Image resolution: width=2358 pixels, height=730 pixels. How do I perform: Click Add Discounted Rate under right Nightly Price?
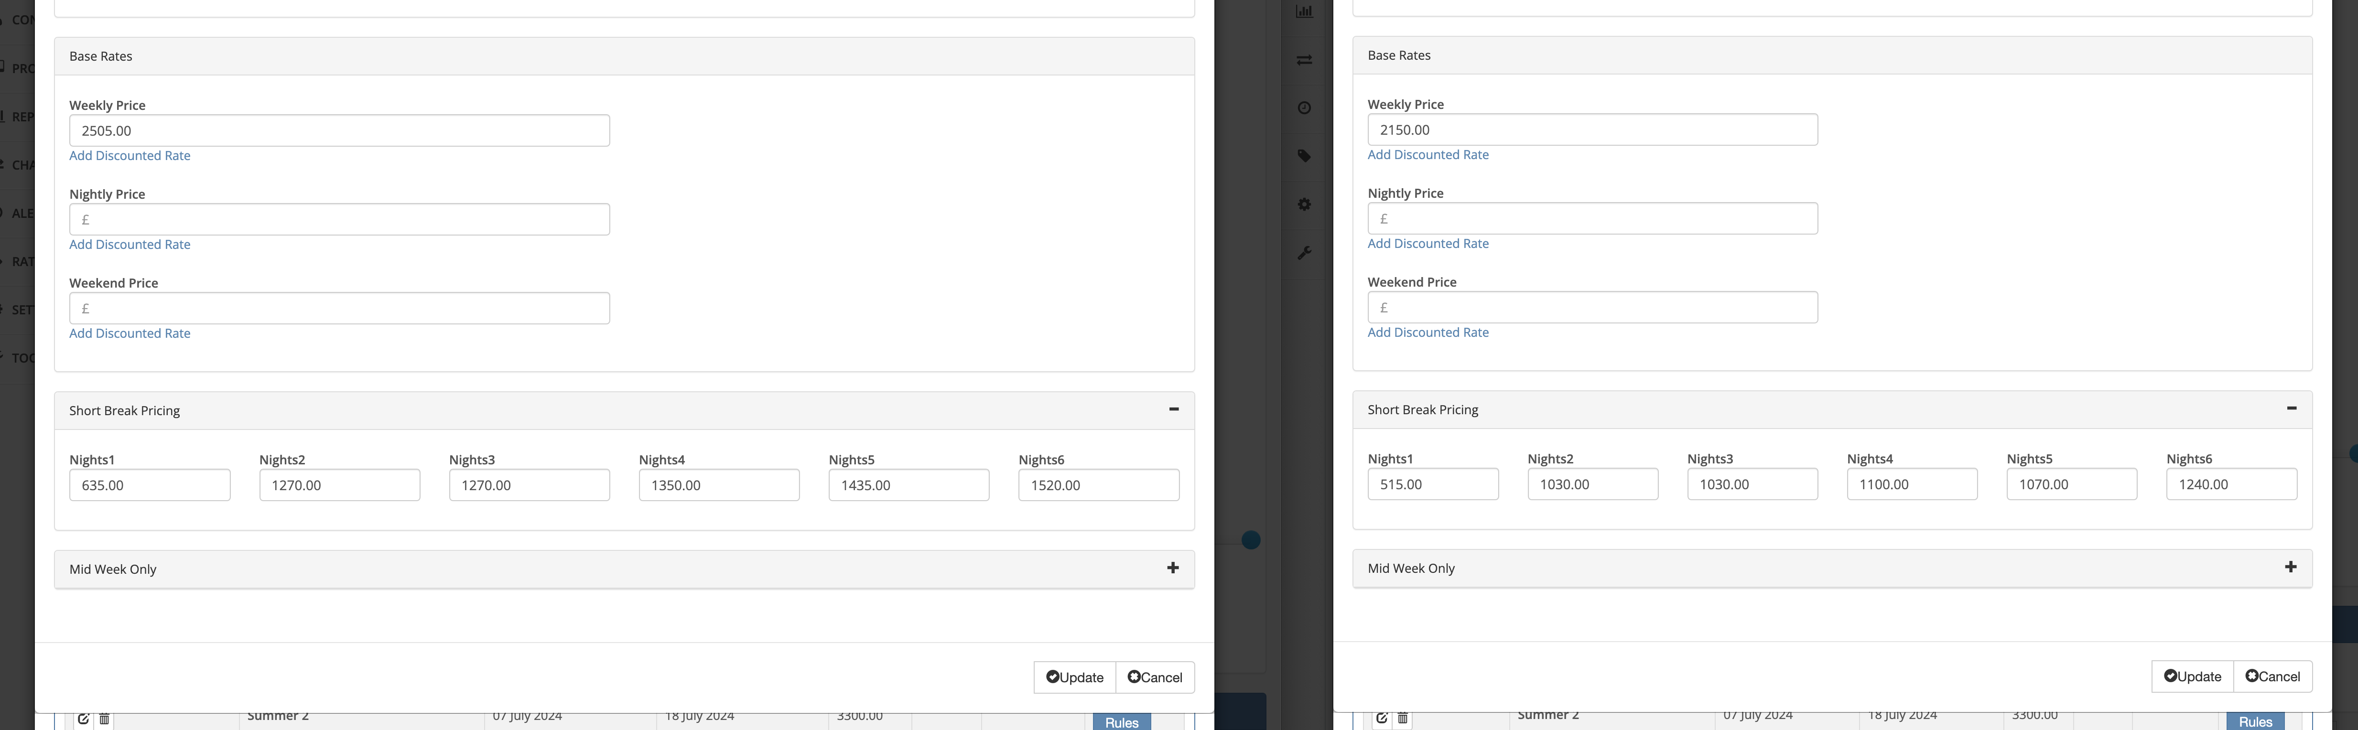1428,243
